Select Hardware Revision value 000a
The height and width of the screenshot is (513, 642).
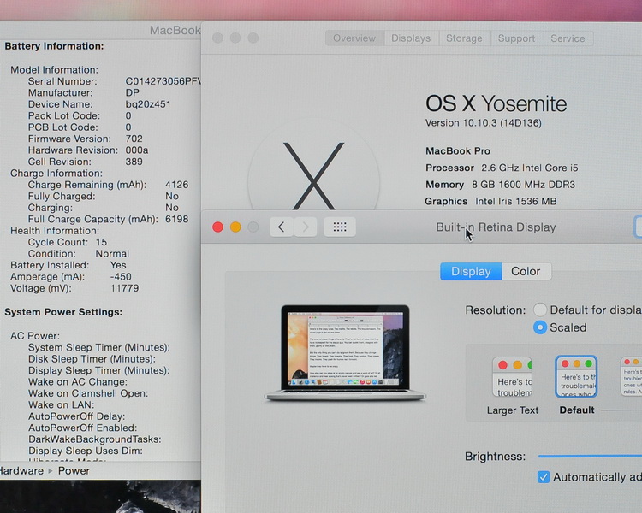[137, 150]
